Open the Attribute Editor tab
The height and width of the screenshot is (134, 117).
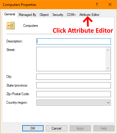[89, 15]
